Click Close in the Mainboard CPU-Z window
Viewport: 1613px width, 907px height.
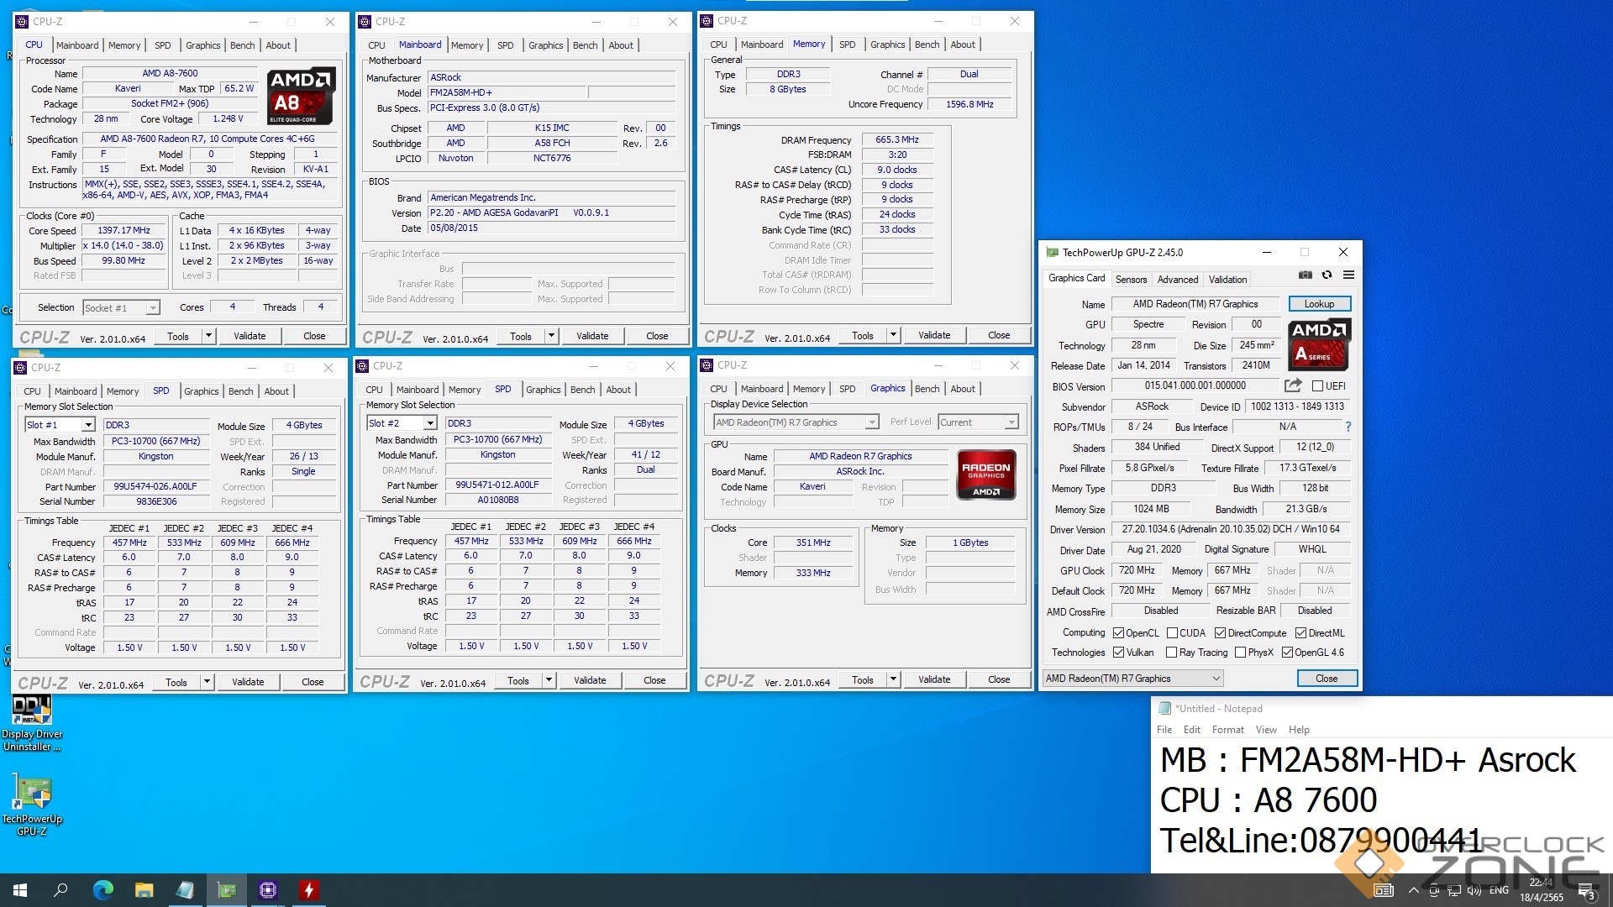tap(657, 336)
